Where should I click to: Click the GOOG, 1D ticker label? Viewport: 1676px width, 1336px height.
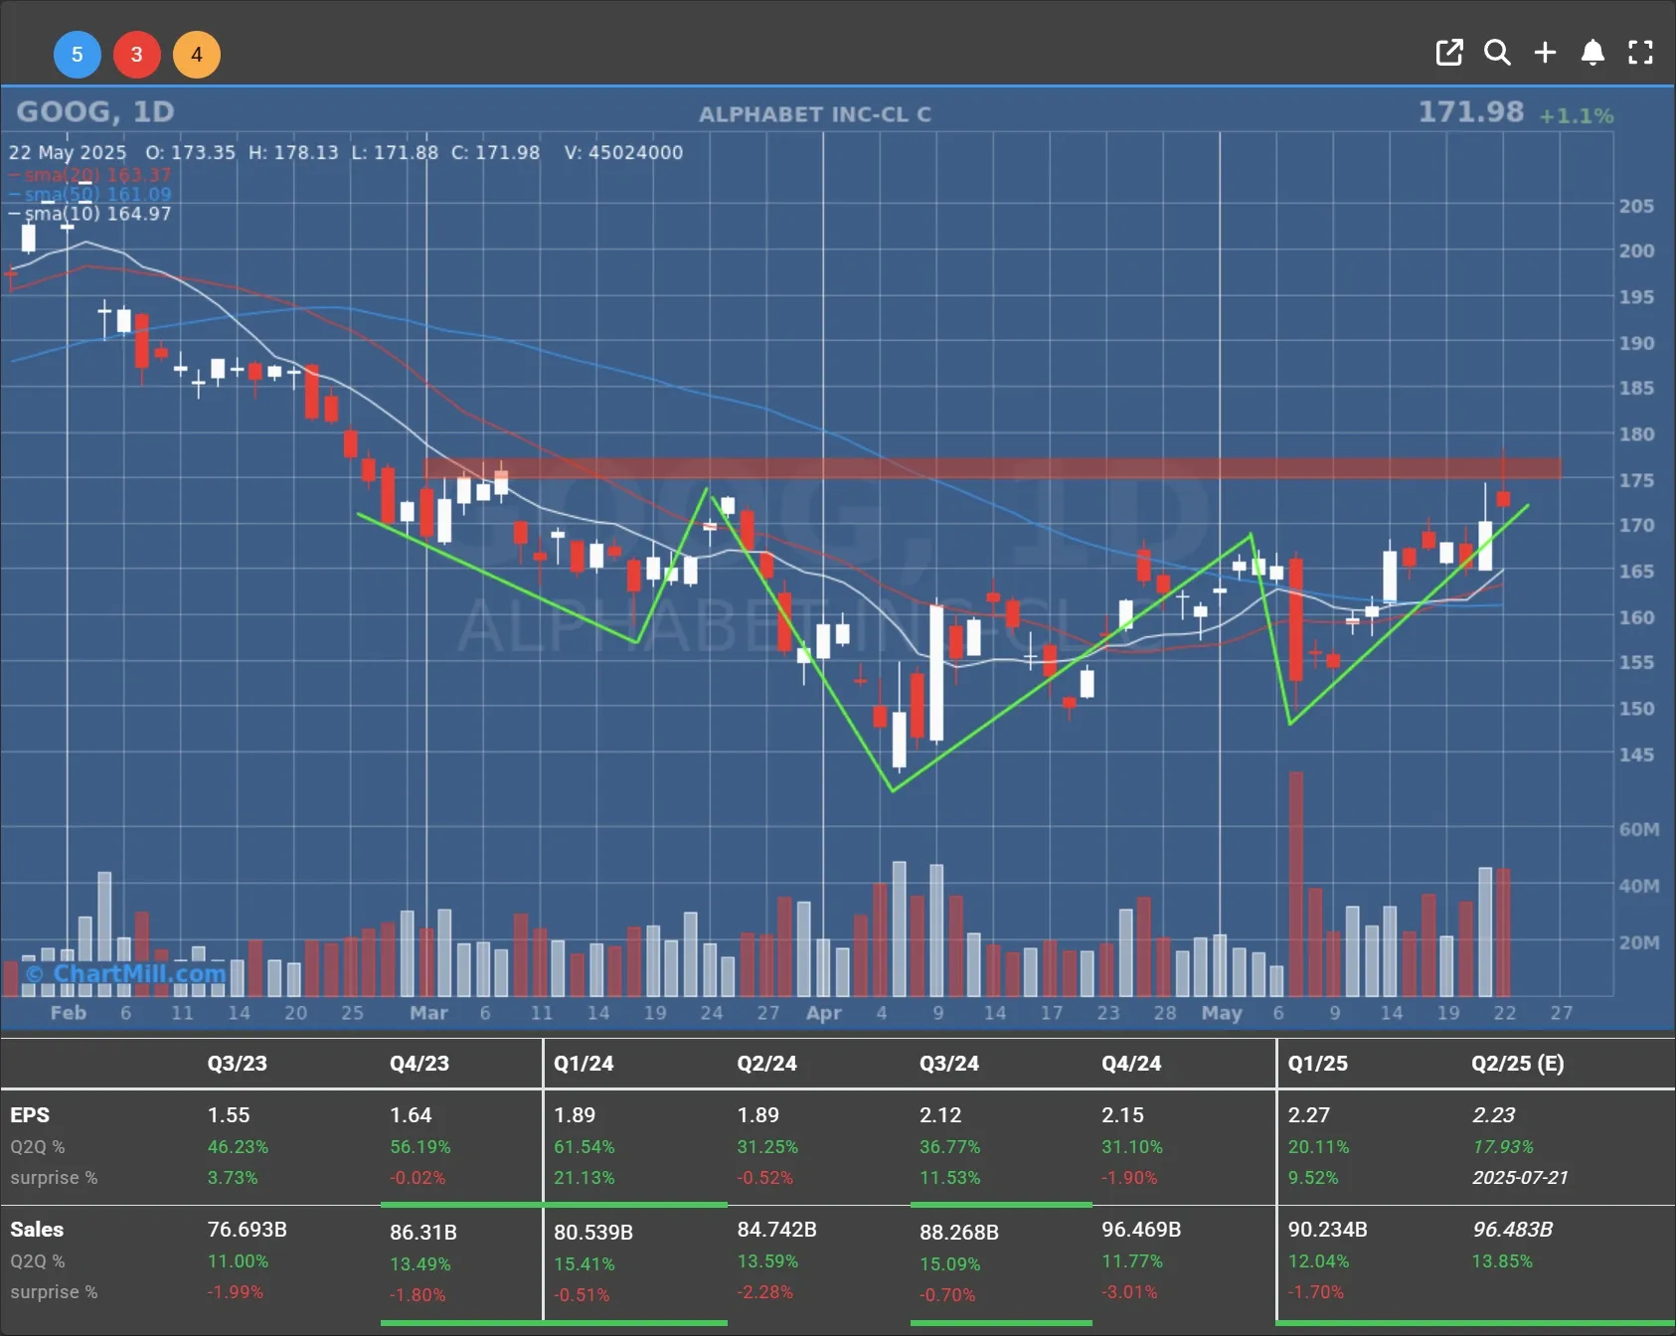pos(95,111)
